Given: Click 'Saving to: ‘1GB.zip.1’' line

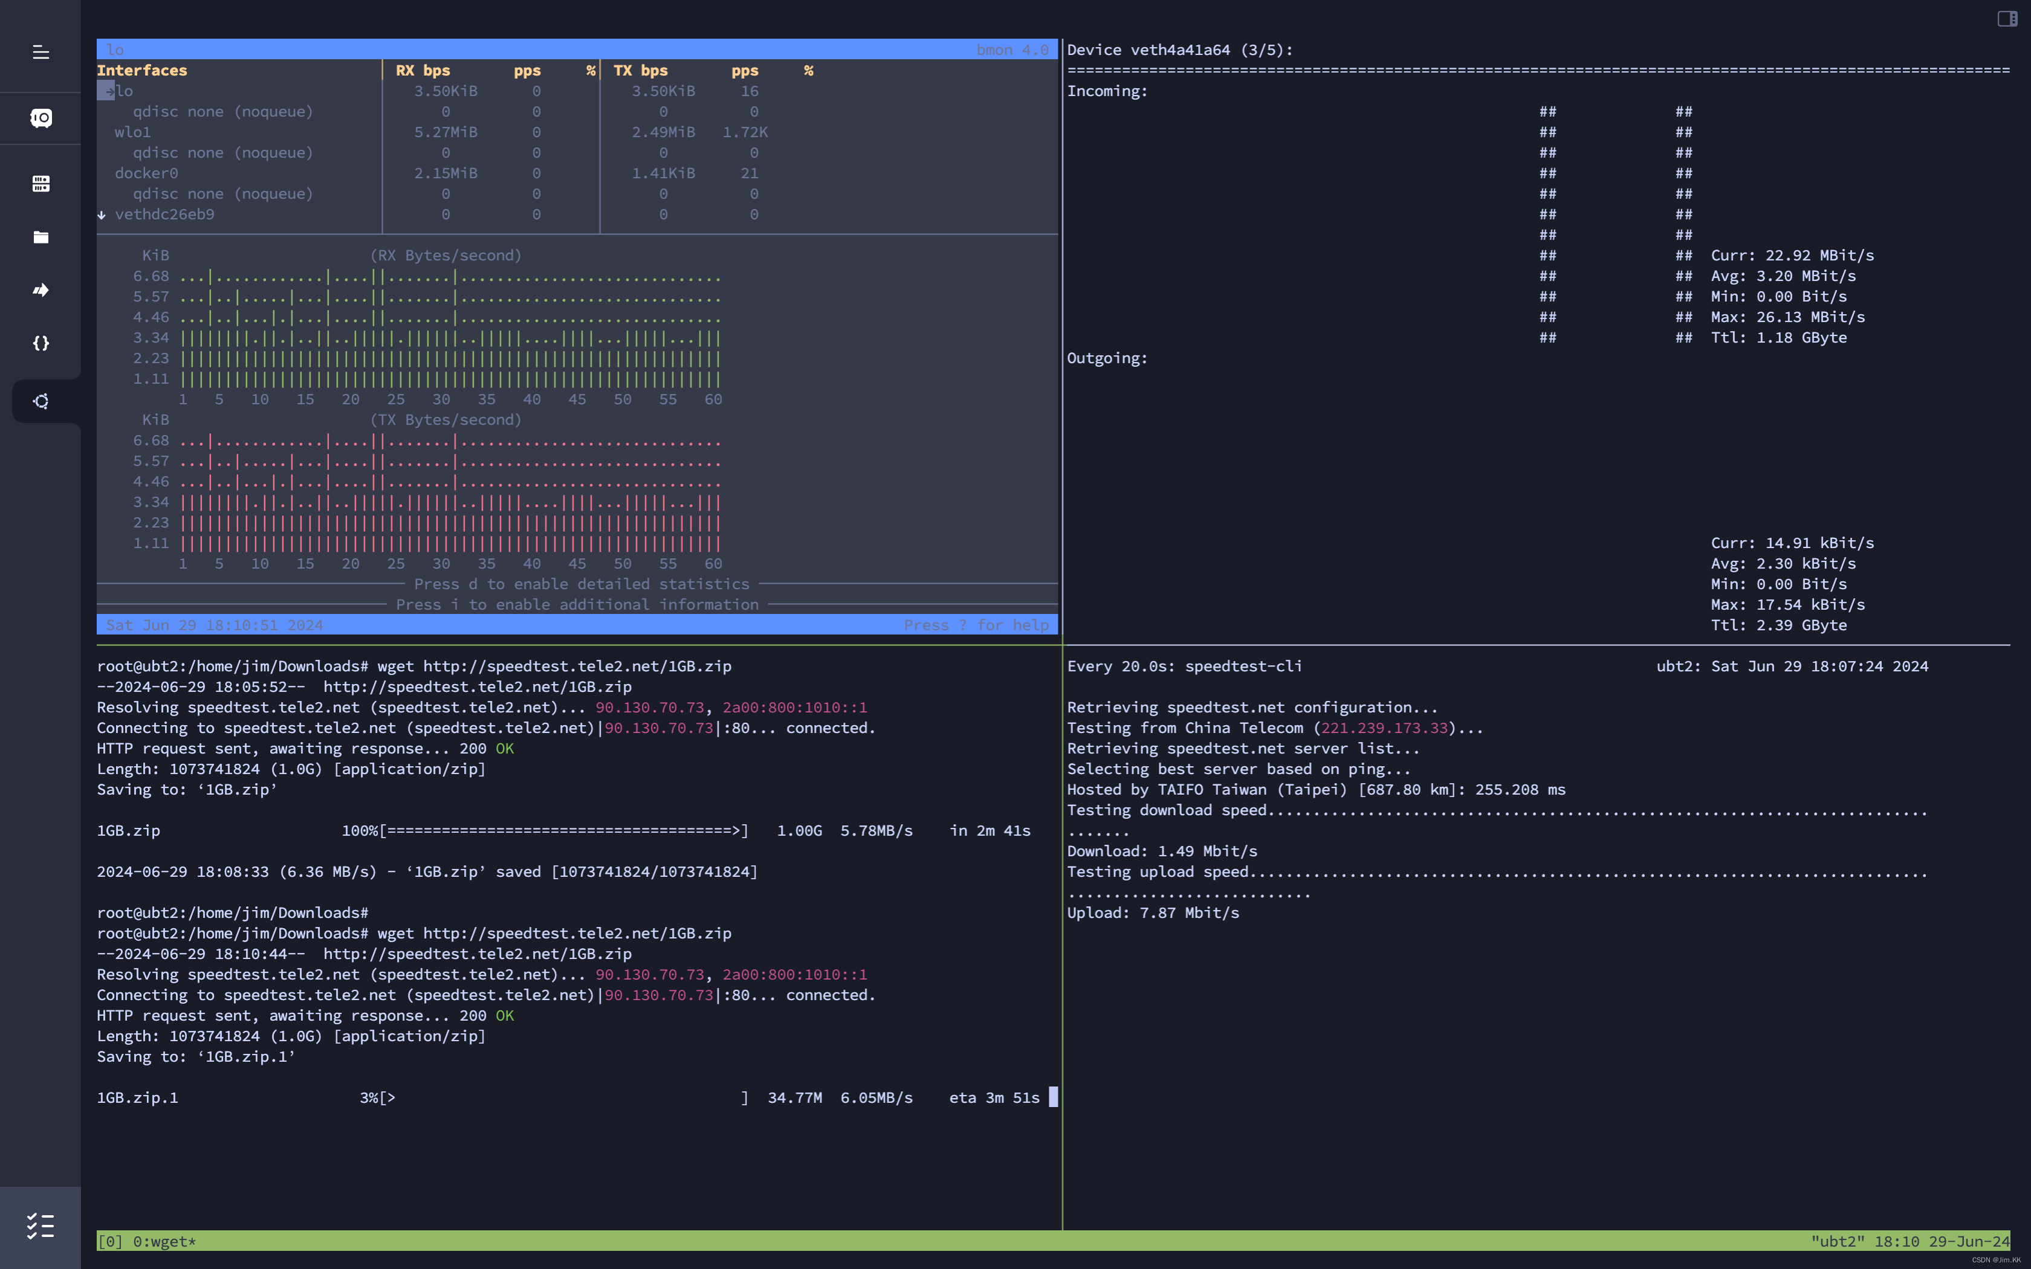Looking at the screenshot, I should tap(196, 1057).
